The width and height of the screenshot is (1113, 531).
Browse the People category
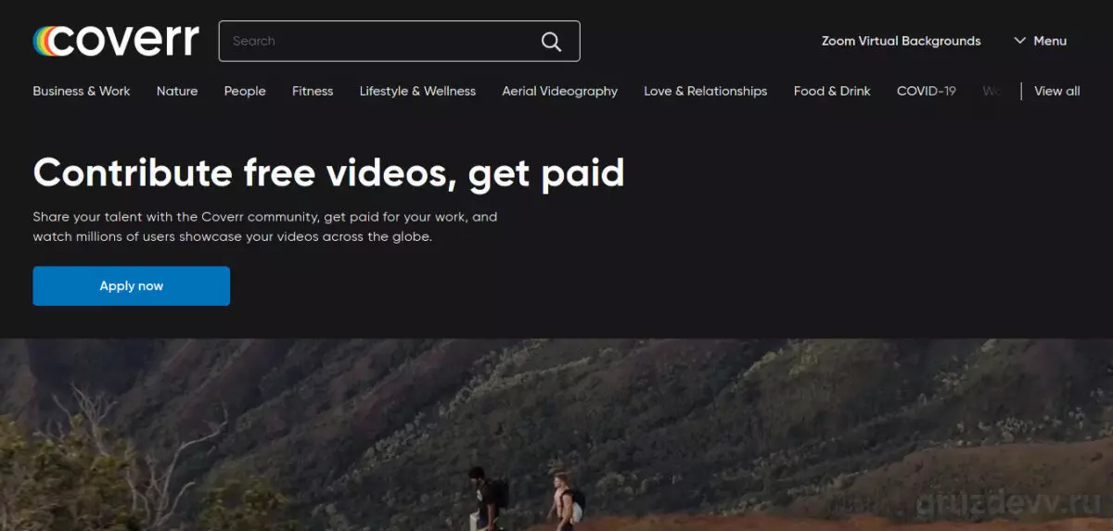point(245,91)
